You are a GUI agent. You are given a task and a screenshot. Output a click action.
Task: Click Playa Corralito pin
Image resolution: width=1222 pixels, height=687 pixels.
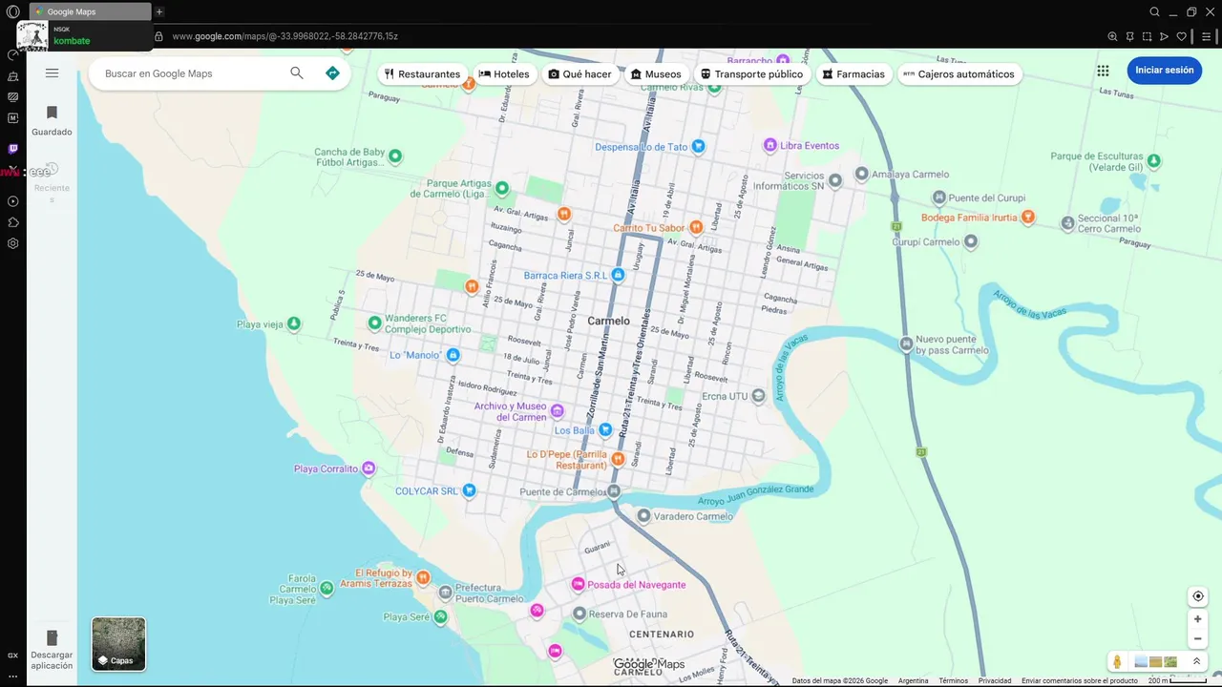coord(369,468)
